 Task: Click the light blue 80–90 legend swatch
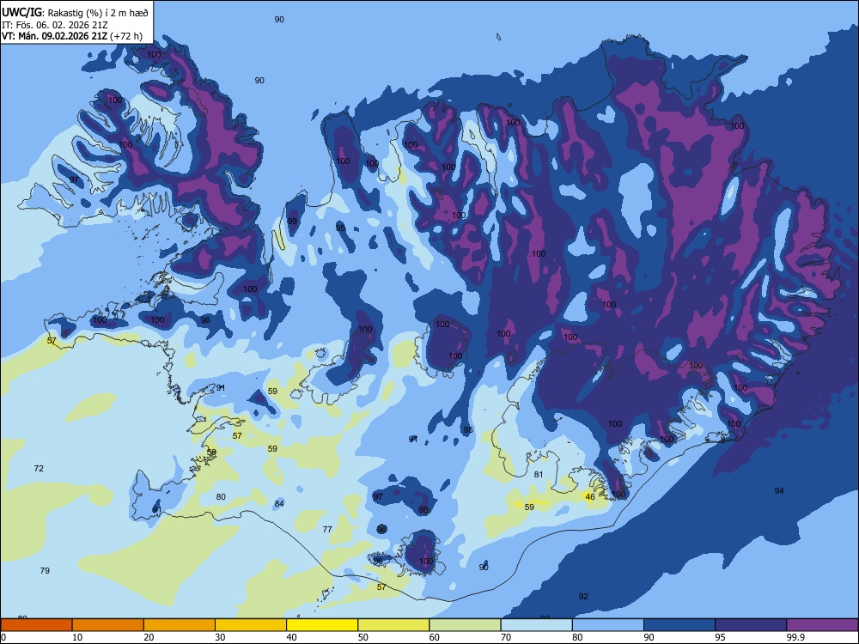pyautogui.click(x=608, y=625)
